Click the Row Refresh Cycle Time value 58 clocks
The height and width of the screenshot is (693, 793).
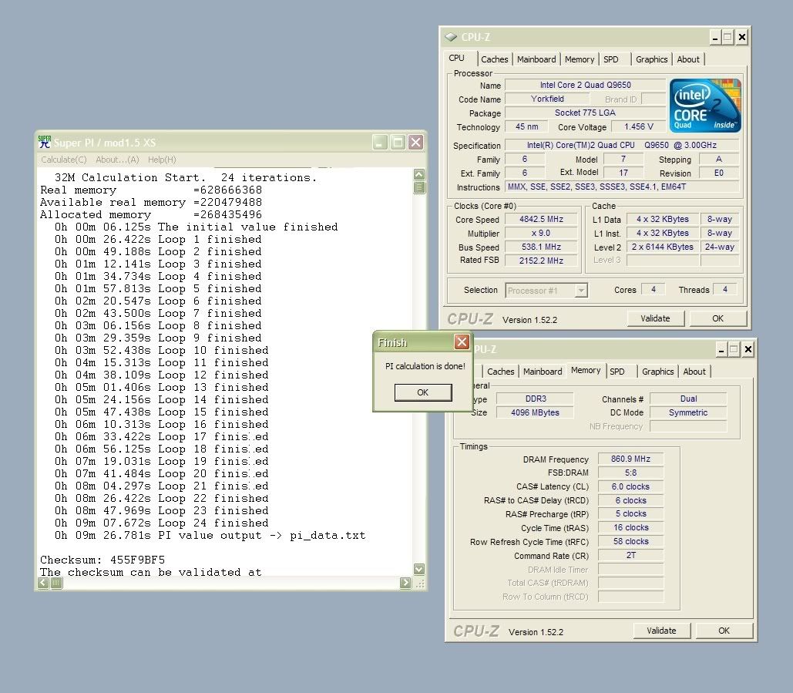point(630,541)
